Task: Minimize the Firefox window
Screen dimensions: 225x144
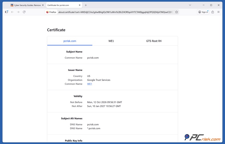Action: [x=203, y=5]
